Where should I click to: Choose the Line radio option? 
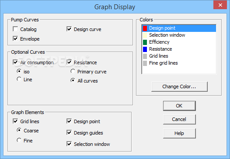point(19,79)
